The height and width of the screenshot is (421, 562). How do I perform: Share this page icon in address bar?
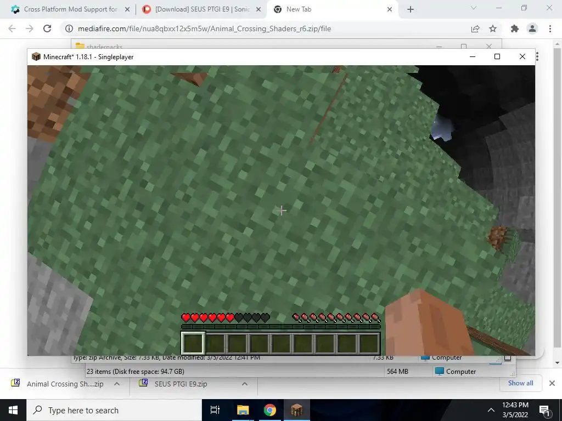pos(475,29)
